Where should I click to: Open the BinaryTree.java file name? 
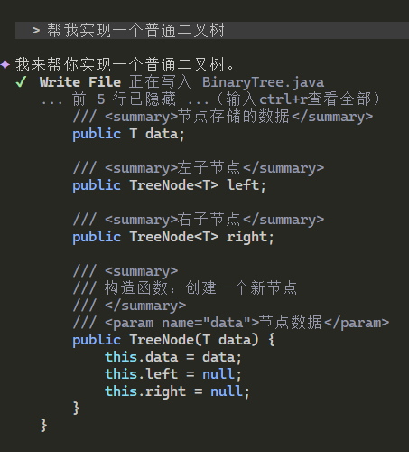263,82
